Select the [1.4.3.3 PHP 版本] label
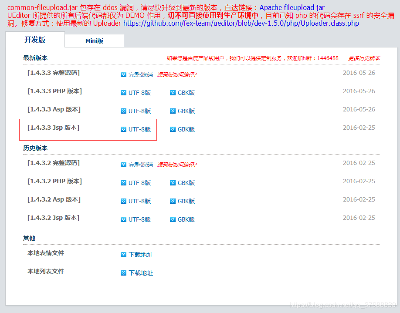Image resolution: width=400 pixels, height=313 pixels. coord(54,91)
